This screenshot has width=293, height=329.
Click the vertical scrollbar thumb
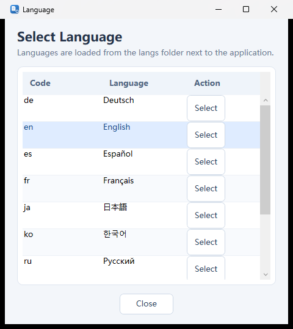266,160
